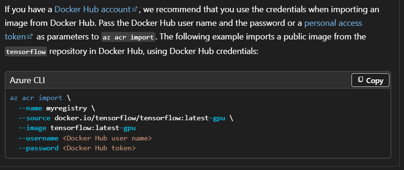Click the '--password' parameter in code
Image resolution: width=404 pixels, height=170 pixels.
point(38,148)
